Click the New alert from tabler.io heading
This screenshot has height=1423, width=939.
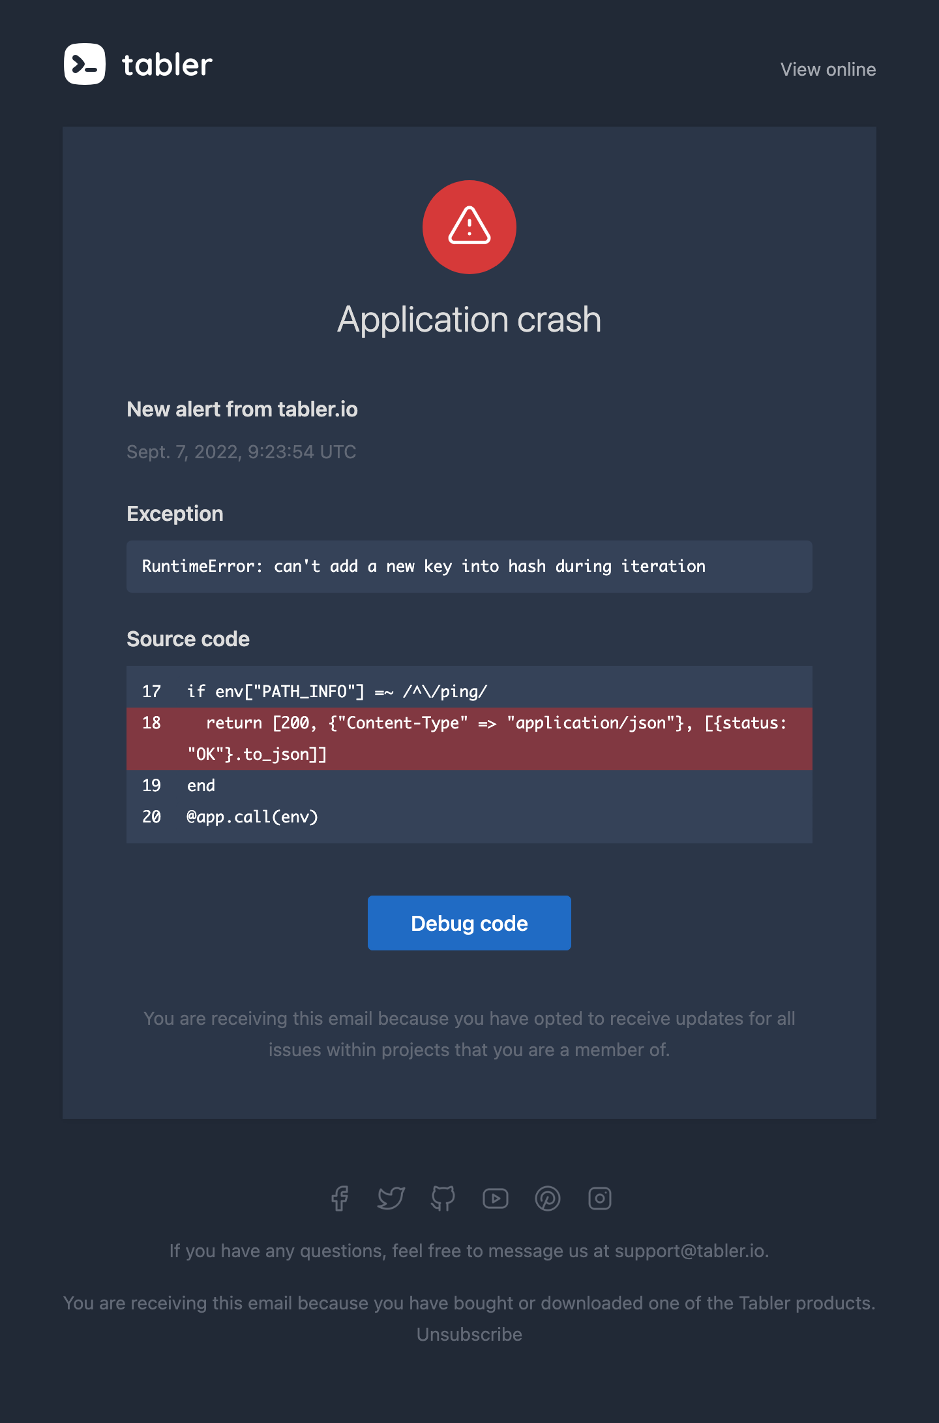click(242, 409)
